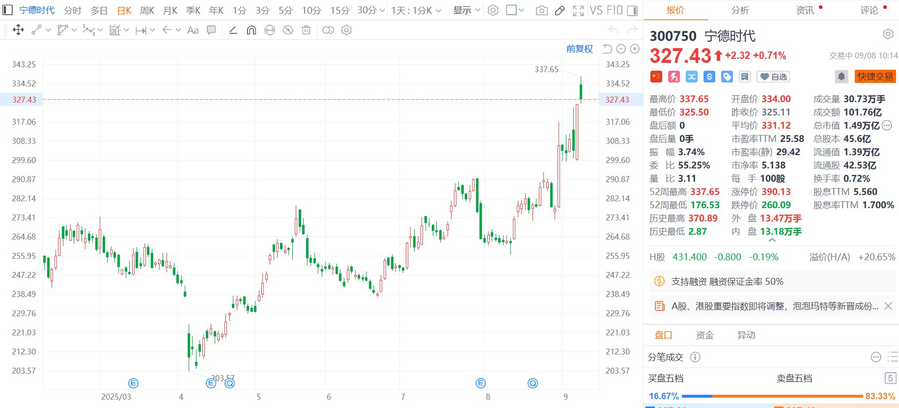Expand polygon tool options arrow
This screenshot has height=408, width=899.
(74, 30)
